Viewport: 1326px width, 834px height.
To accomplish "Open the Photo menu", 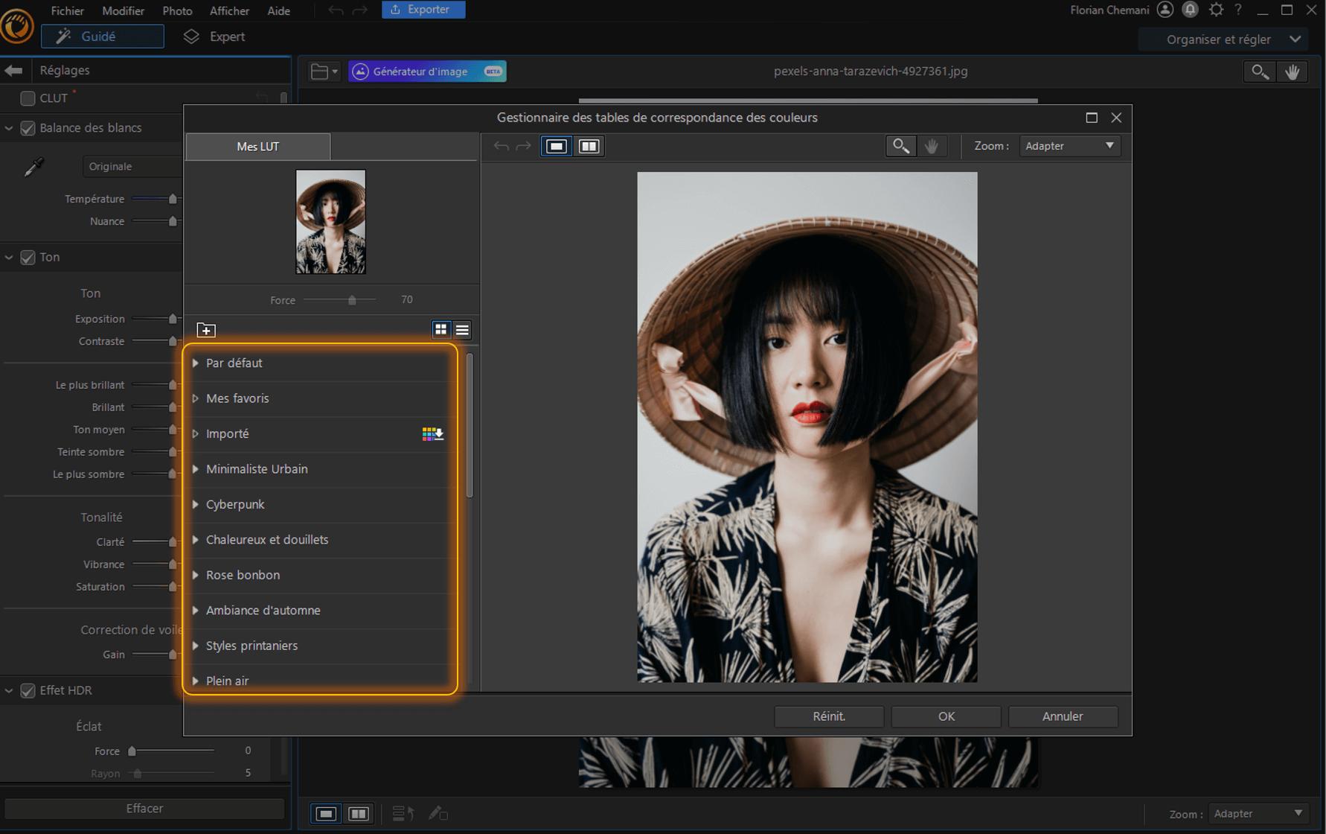I will click(177, 10).
